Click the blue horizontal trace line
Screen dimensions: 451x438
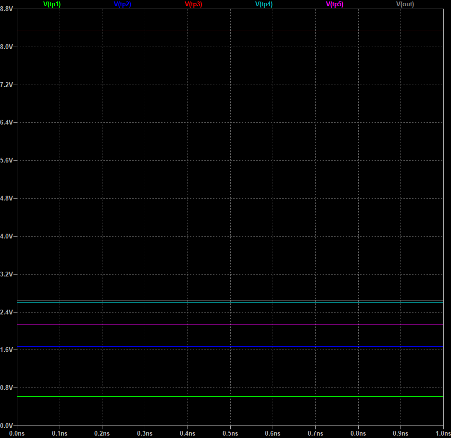[230, 347]
